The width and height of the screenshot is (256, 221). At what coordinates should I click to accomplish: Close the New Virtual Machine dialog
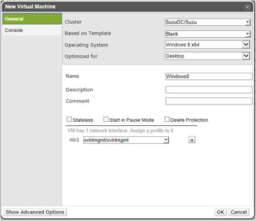(x=247, y=7)
